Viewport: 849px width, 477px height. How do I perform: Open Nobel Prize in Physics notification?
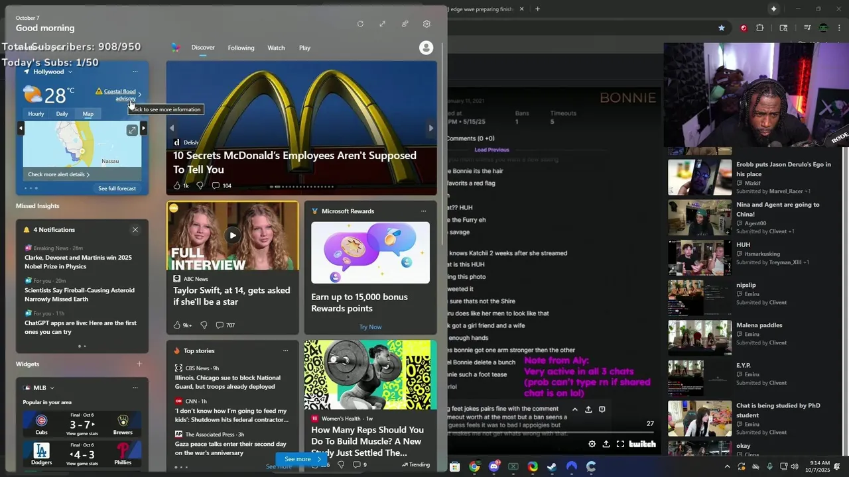click(78, 262)
